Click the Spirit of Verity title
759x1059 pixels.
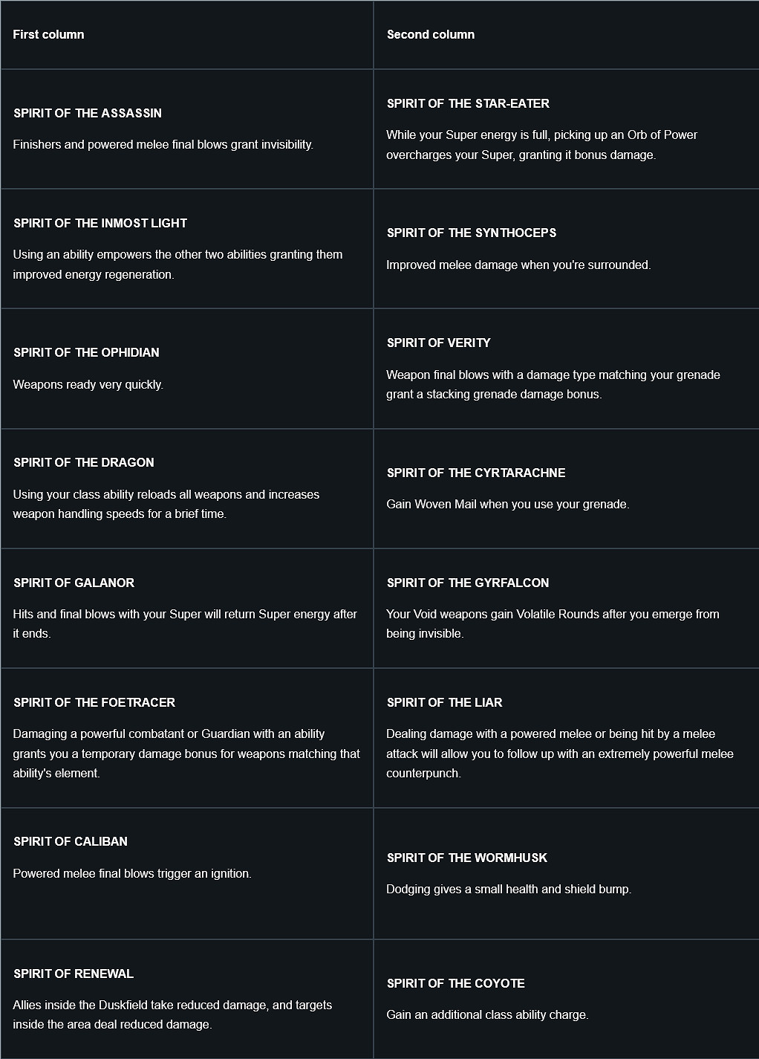[x=439, y=343]
